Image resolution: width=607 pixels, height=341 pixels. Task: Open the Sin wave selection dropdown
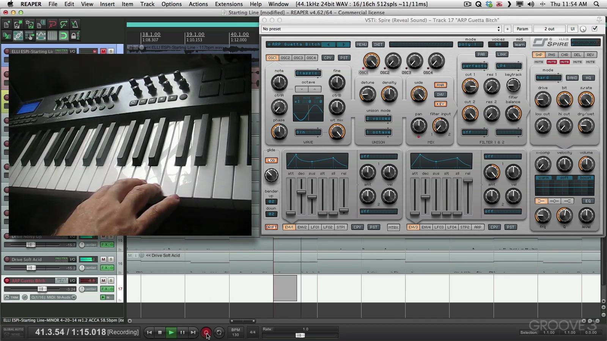point(308,132)
